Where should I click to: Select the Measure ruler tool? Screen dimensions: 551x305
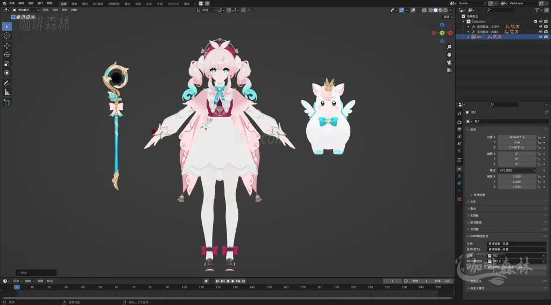tap(6, 92)
